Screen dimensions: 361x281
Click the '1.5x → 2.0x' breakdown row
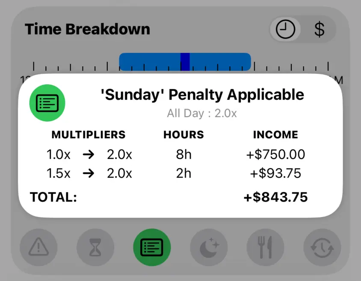point(89,173)
